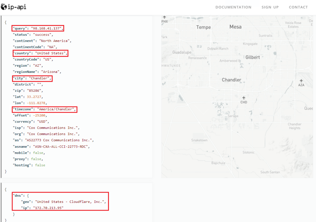Viewport: 316px width, 222px height.
Task: Click the "dns" key in the second JSON block
Action: pyautogui.click(x=19, y=195)
